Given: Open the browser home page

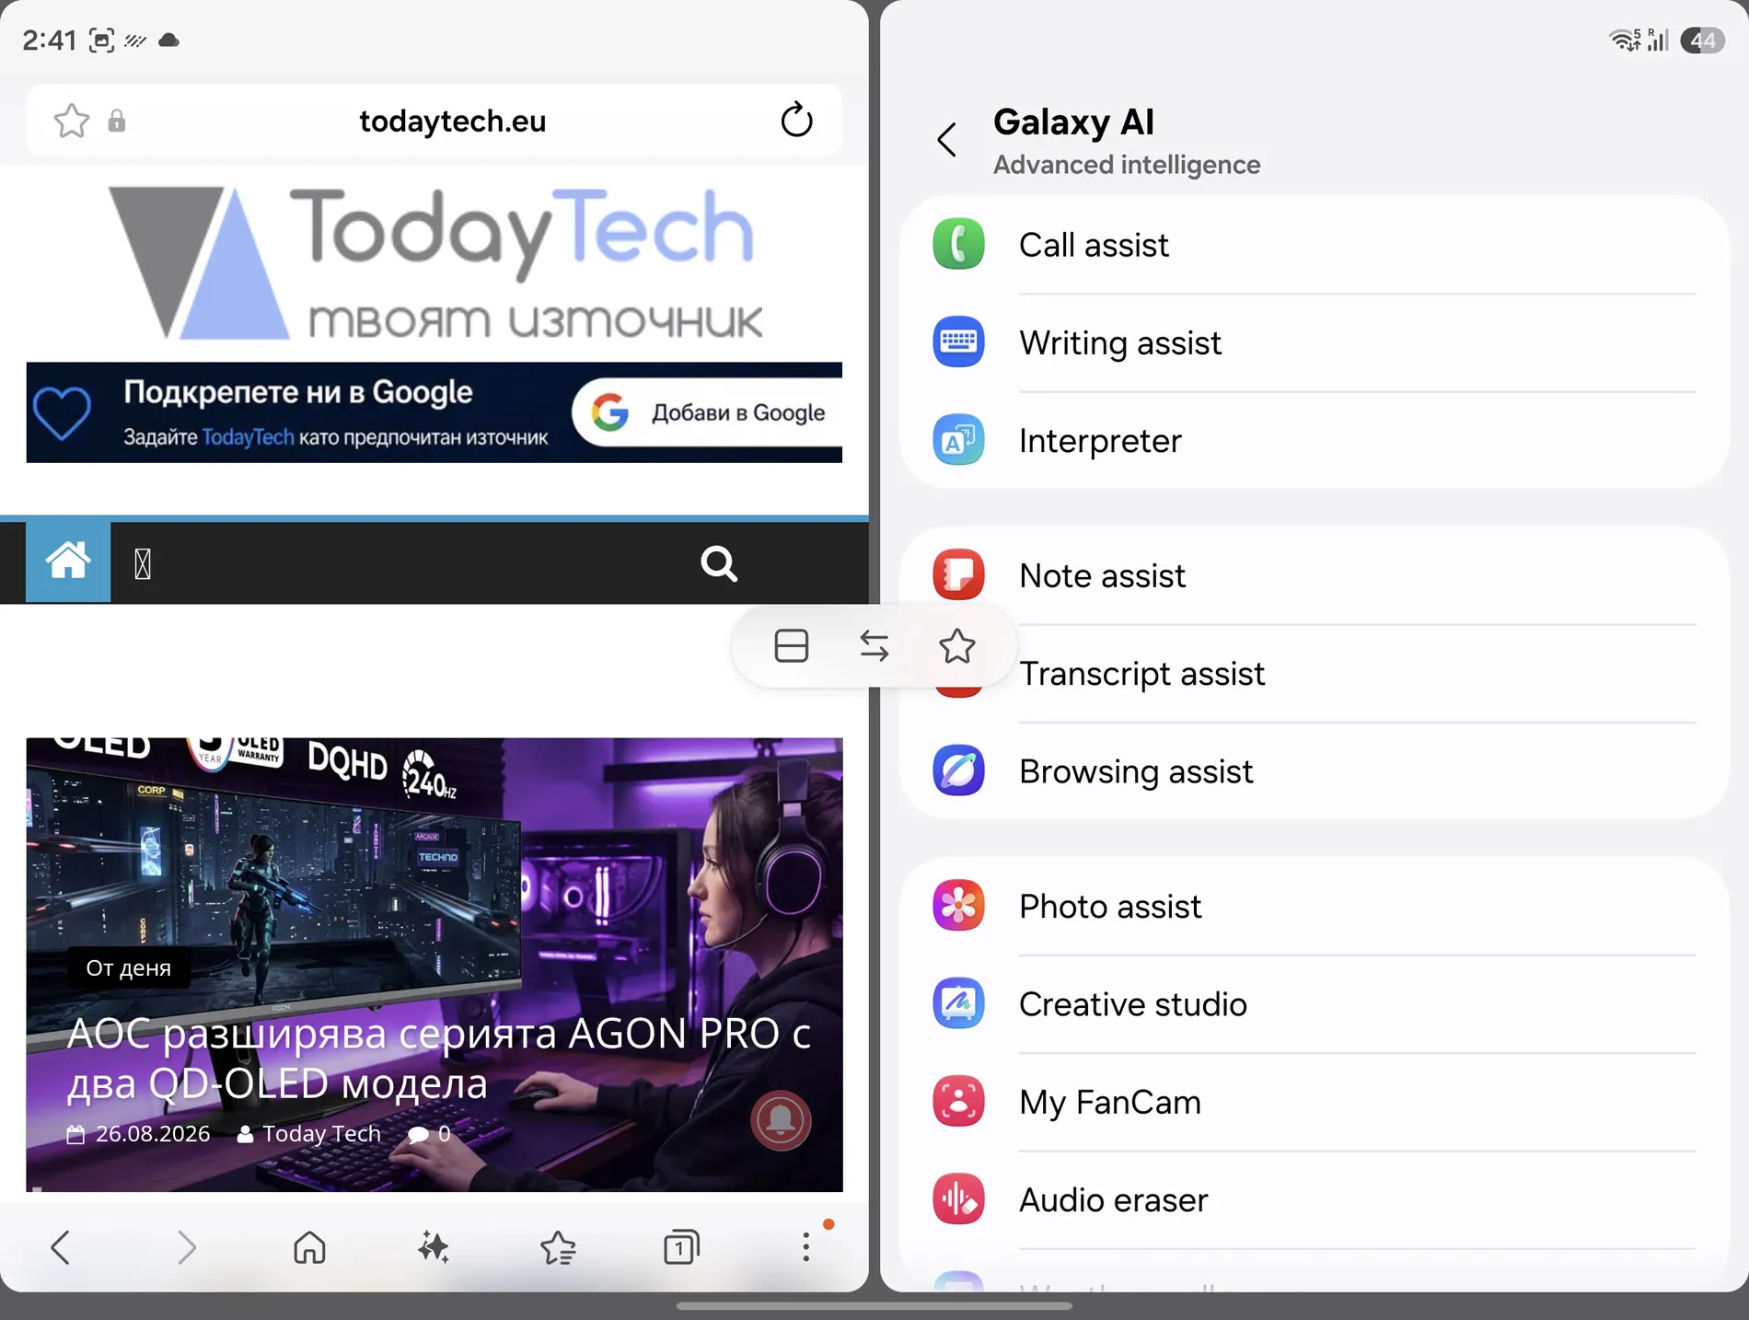Looking at the screenshot, I should point(309,1247).
